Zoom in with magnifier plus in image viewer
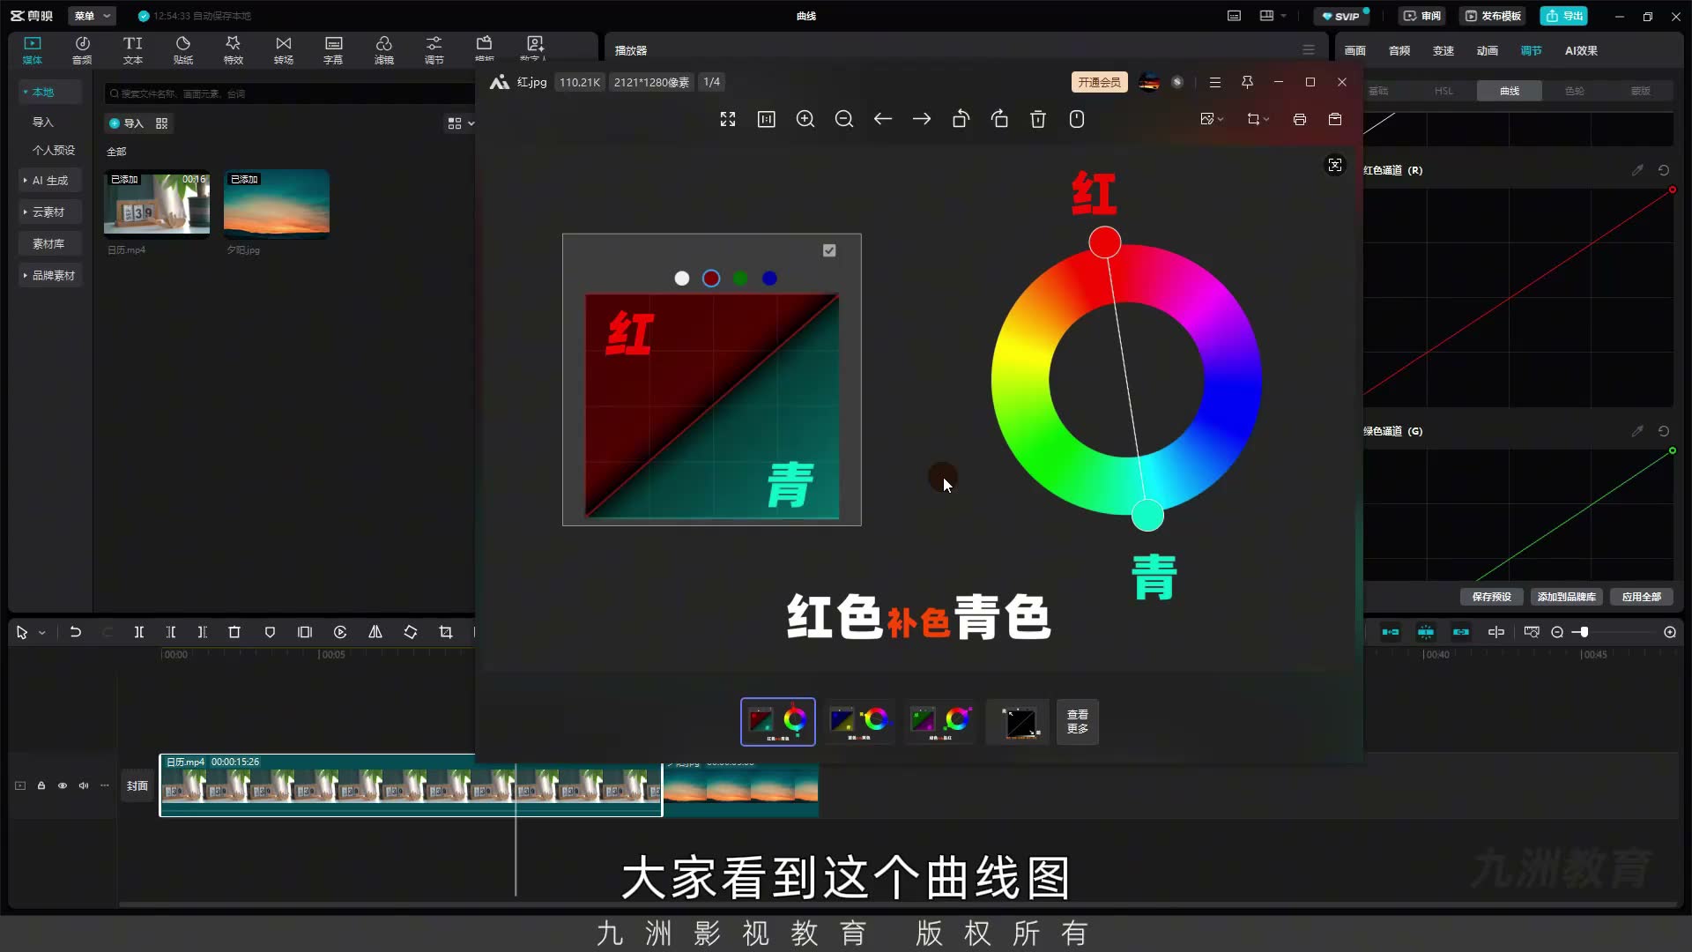The image size is (1692, 952). point(805,119)
